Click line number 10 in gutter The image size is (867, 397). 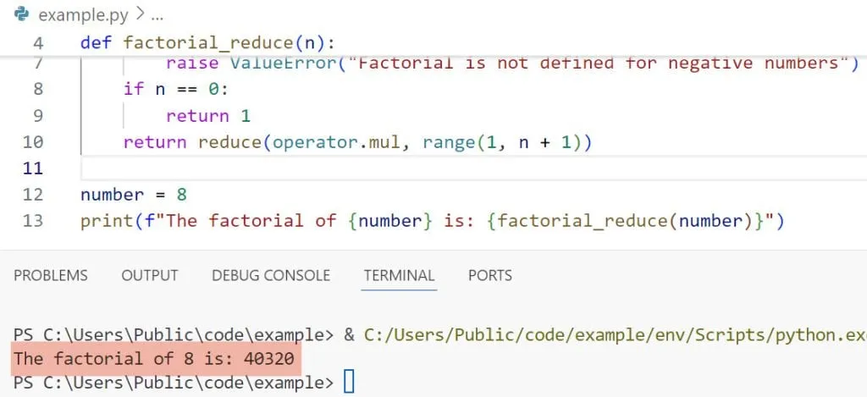(34, 142)
